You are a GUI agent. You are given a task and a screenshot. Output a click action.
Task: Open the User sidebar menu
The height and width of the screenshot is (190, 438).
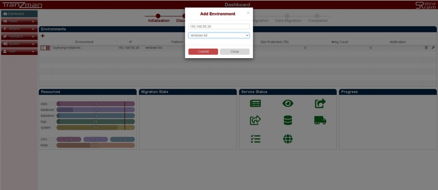coord(19,51)
